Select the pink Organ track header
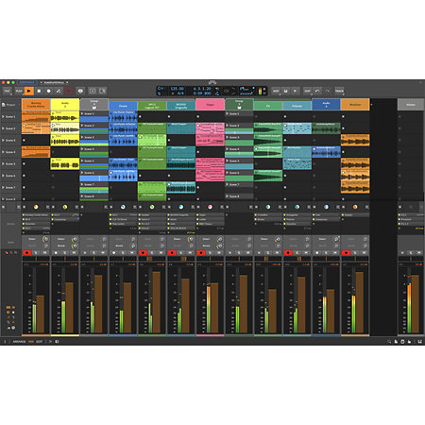The width and height of the screenshot is (425, 425). coord(210,105)
